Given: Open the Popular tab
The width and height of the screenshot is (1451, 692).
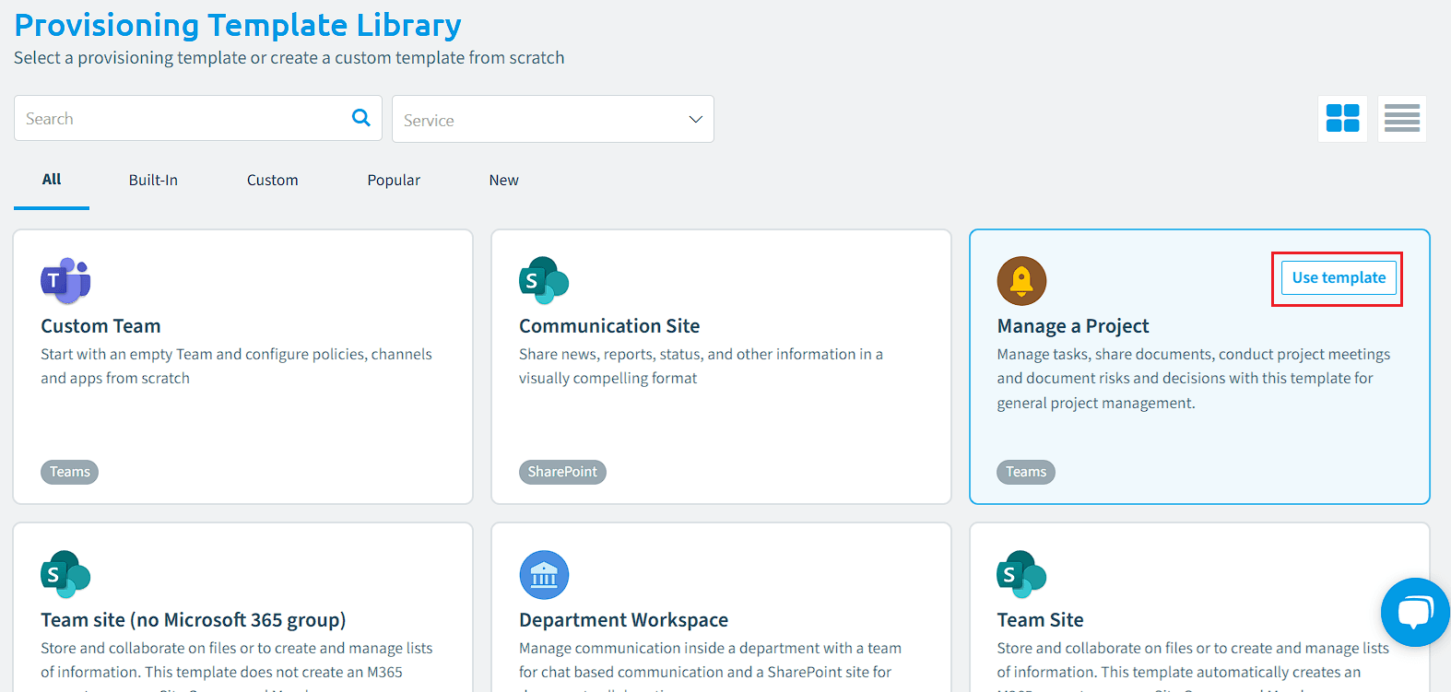Looking at the screenshot, I should (394, 180).
